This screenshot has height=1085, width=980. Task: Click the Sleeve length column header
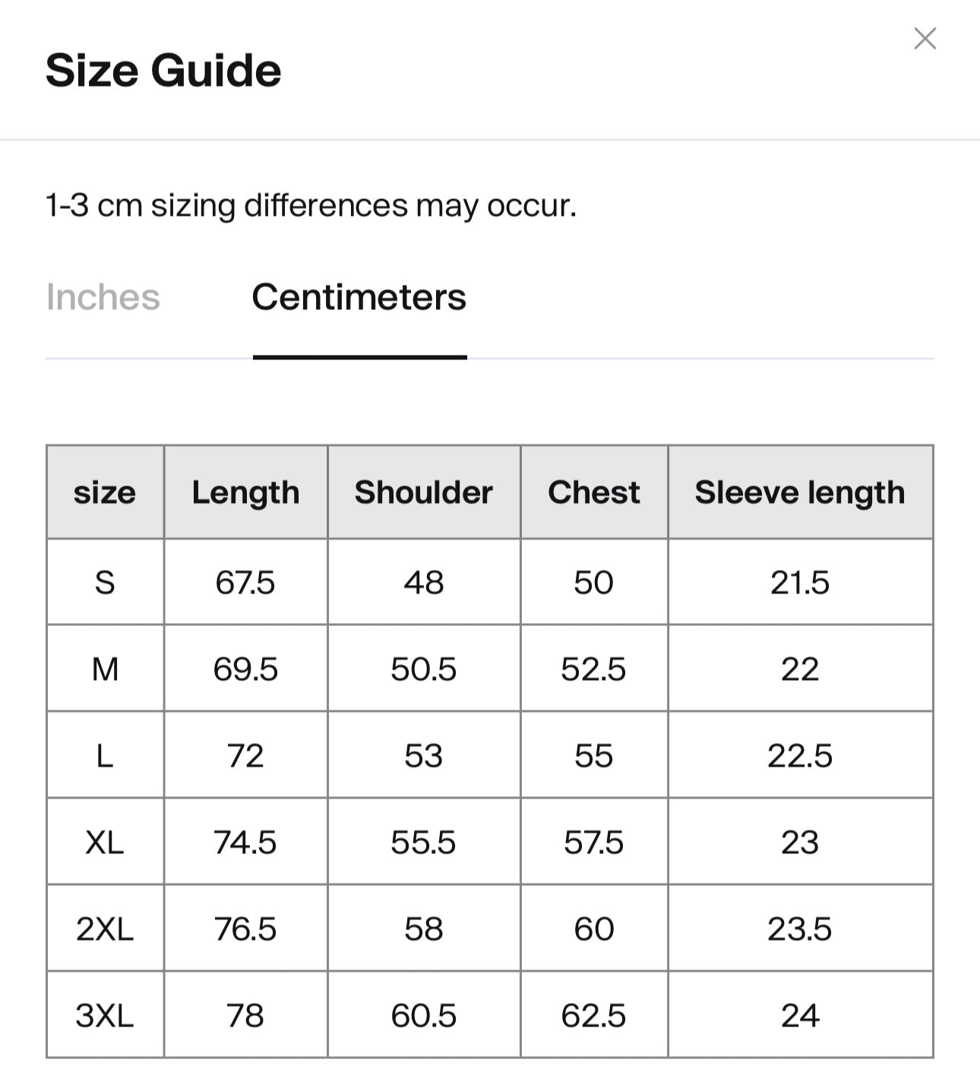800,492
